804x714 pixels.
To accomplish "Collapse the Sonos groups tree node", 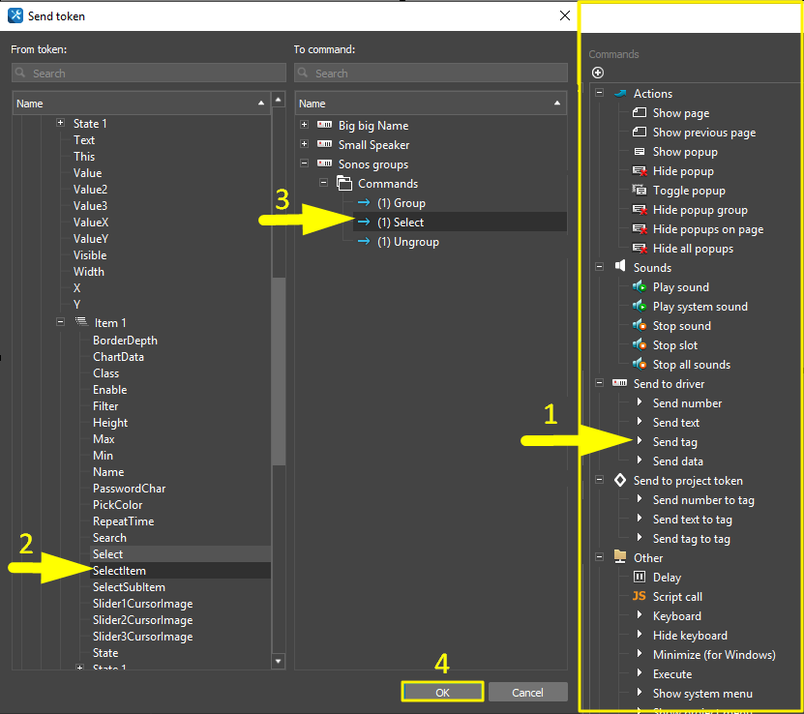I will (x=304, y=164).
